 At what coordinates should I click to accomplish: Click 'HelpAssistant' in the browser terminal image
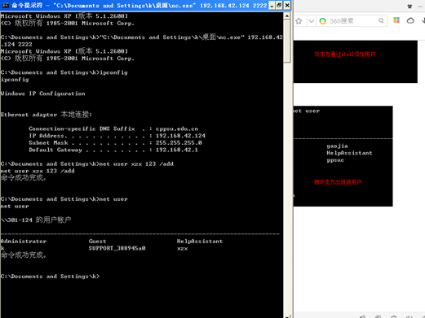(x=349, y=153)
